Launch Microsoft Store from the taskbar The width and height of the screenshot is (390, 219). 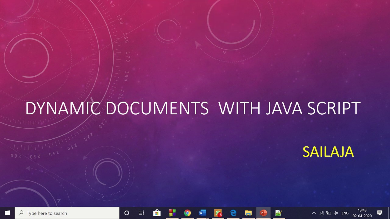click(x=157, y=213)
